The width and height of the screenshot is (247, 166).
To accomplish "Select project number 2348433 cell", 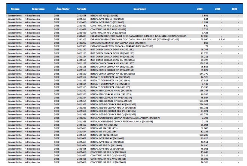I will (82, 36).
